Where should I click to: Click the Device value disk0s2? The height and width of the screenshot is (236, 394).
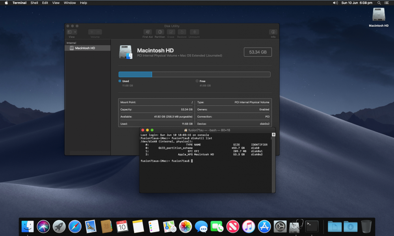pos(265,124)
